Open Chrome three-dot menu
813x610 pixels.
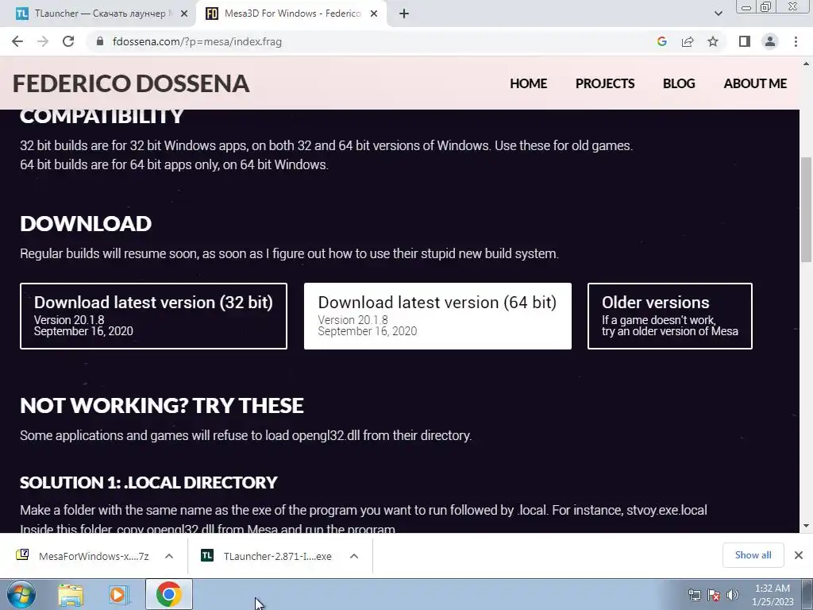(x=796, y=41)
